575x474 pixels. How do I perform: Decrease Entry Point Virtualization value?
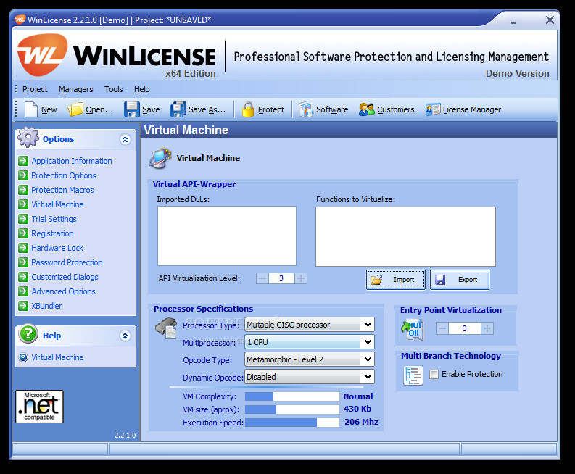(x=442, y=328)
